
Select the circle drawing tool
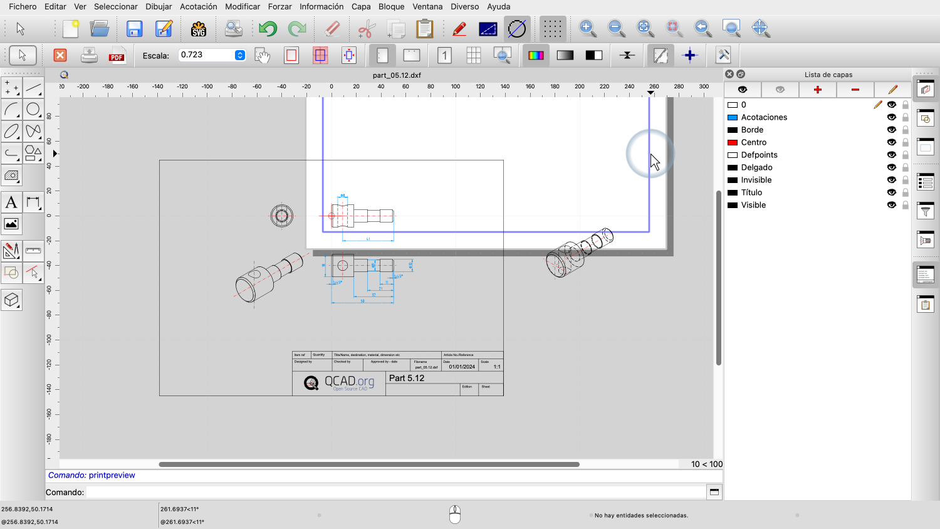(x=33, y=110)
